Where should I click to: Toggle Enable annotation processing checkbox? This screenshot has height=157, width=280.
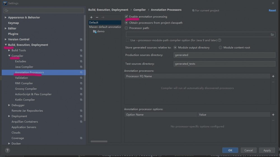(x=127, y=17)
